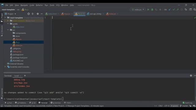Open the Structure tool window stripe button

[2, 31]
